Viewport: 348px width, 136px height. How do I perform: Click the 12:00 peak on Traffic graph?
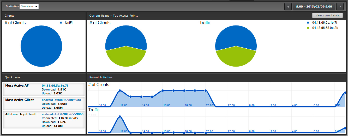click(120, 117)
